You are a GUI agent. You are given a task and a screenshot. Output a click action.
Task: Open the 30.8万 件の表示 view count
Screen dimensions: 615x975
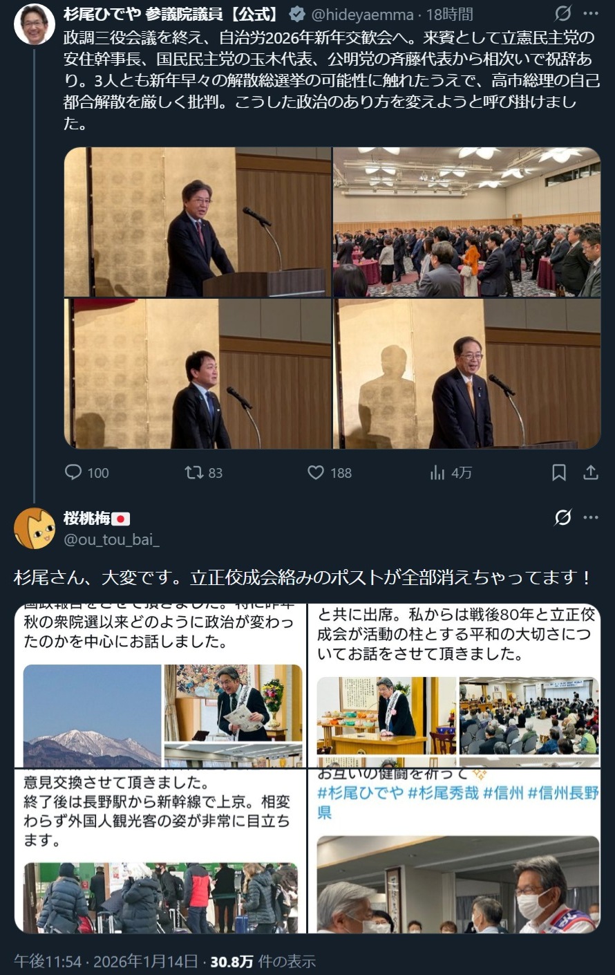point(263,961)
